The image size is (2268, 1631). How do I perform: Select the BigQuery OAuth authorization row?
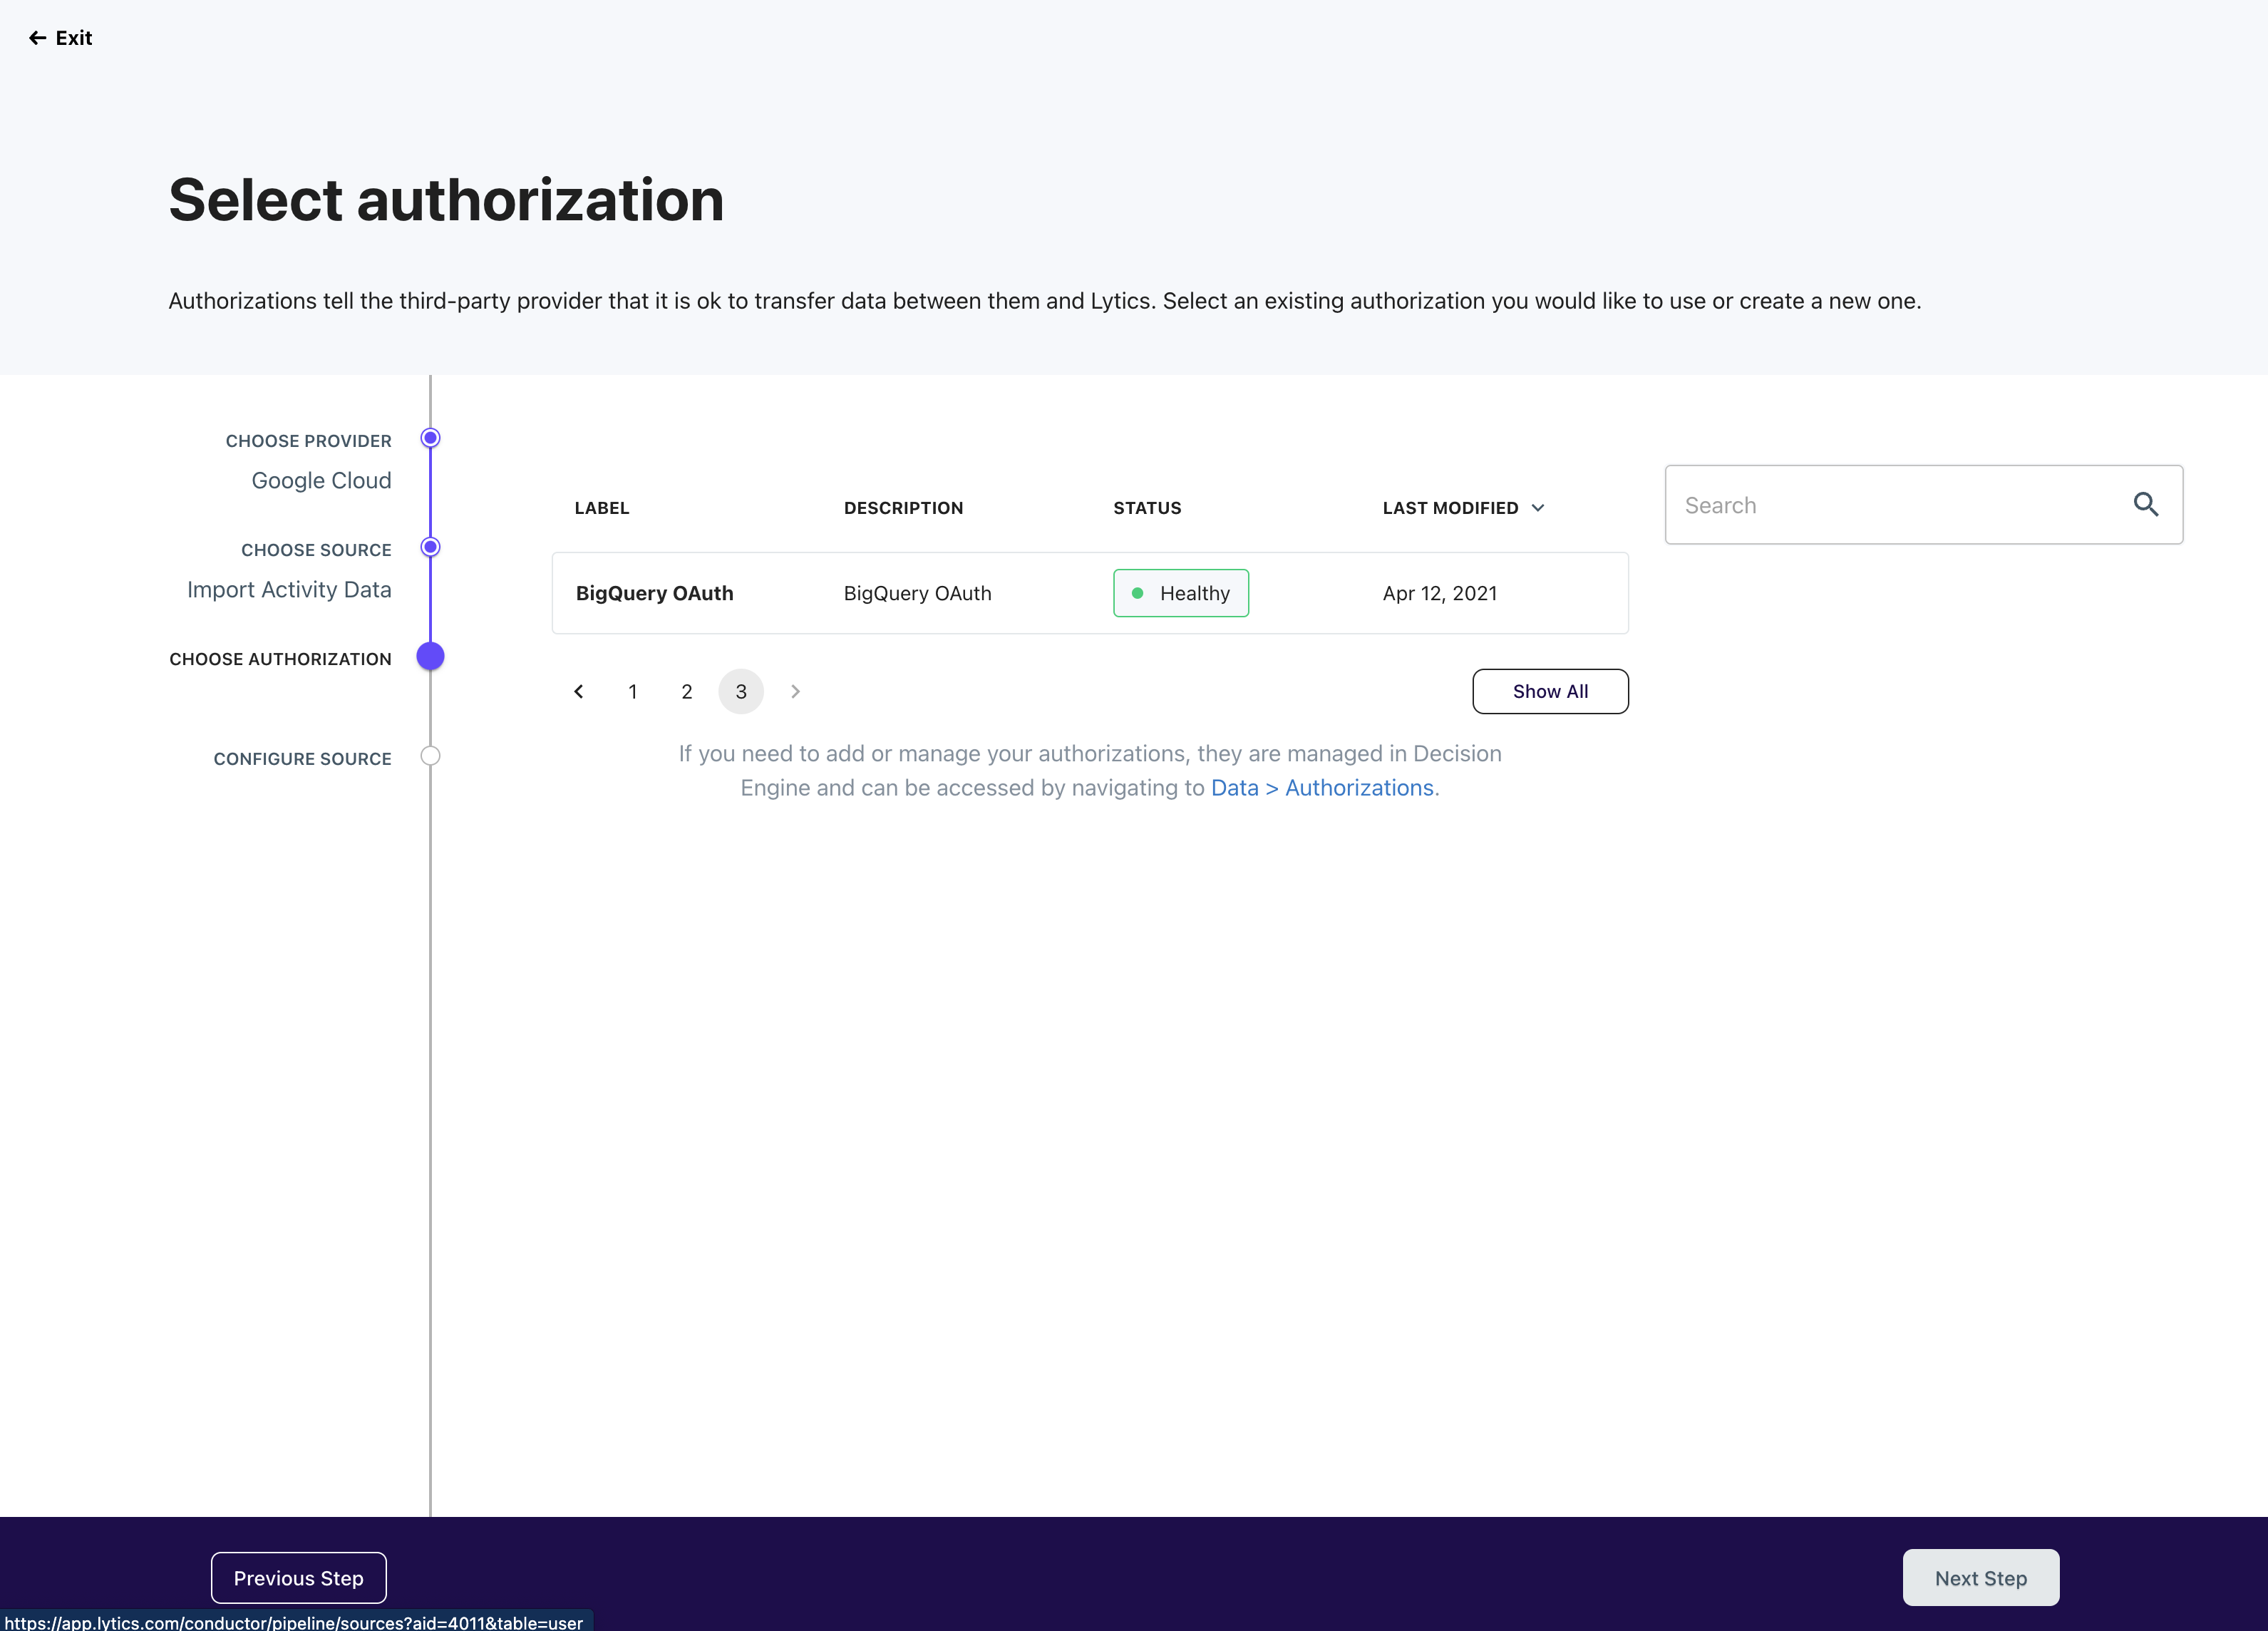point(1089,593)
